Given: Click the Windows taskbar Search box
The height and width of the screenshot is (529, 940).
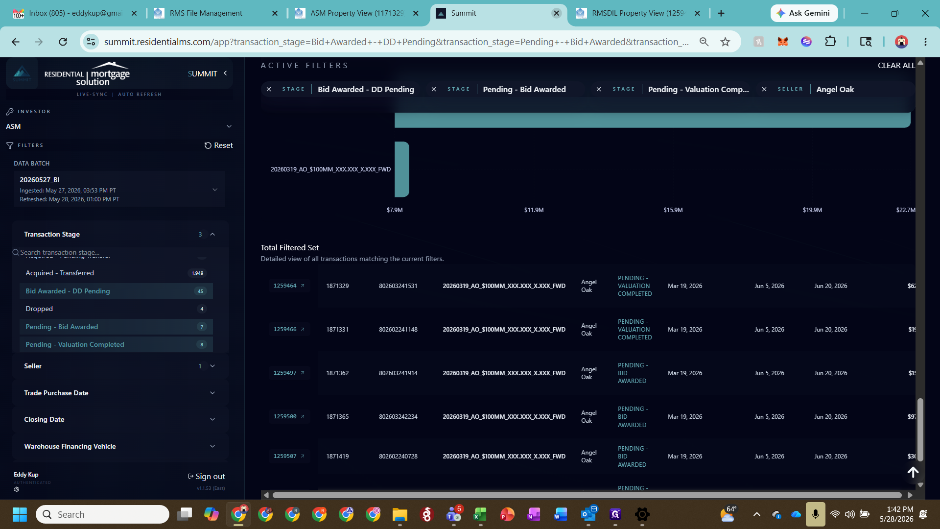Looking at the screenshot, I should 102,514.
